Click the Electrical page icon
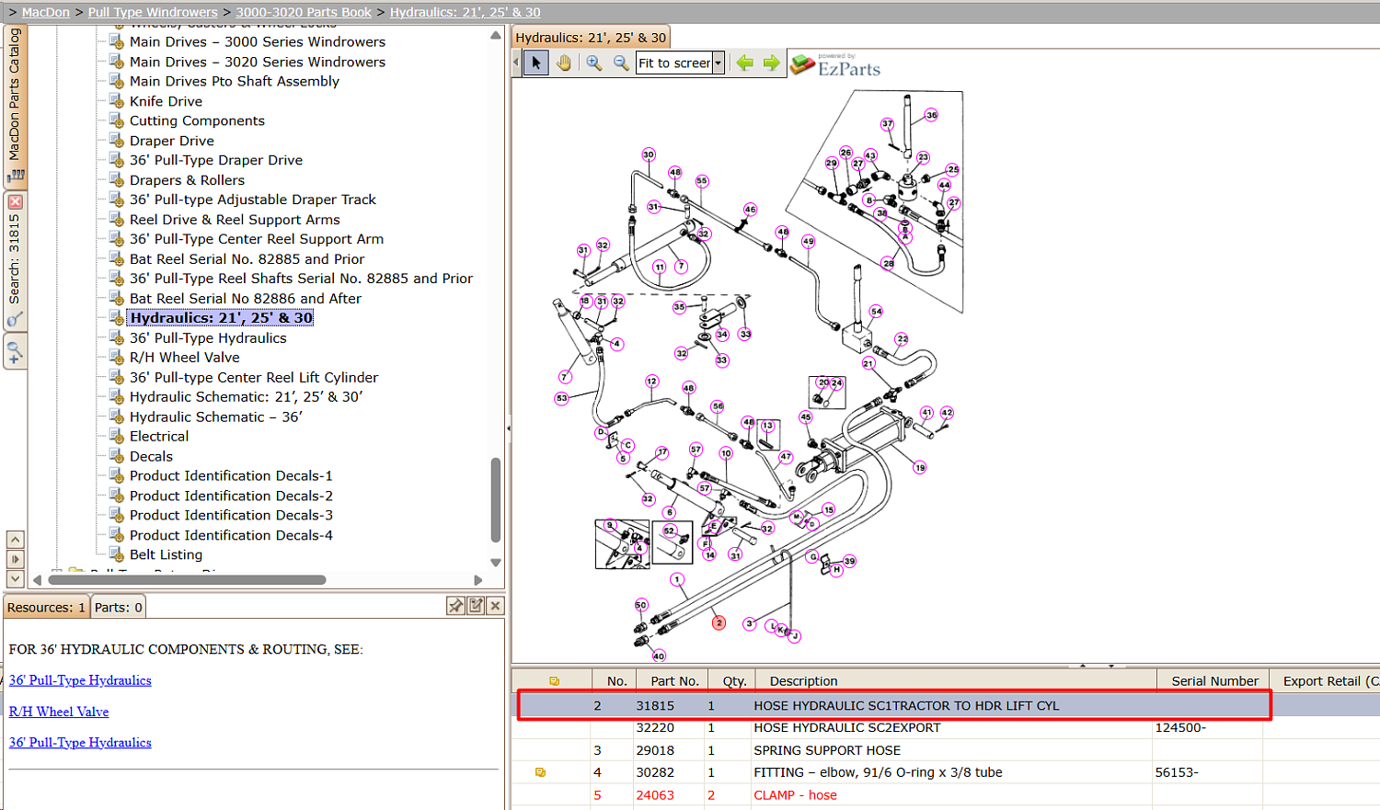 pyautogui.click(x=117, y=437)
